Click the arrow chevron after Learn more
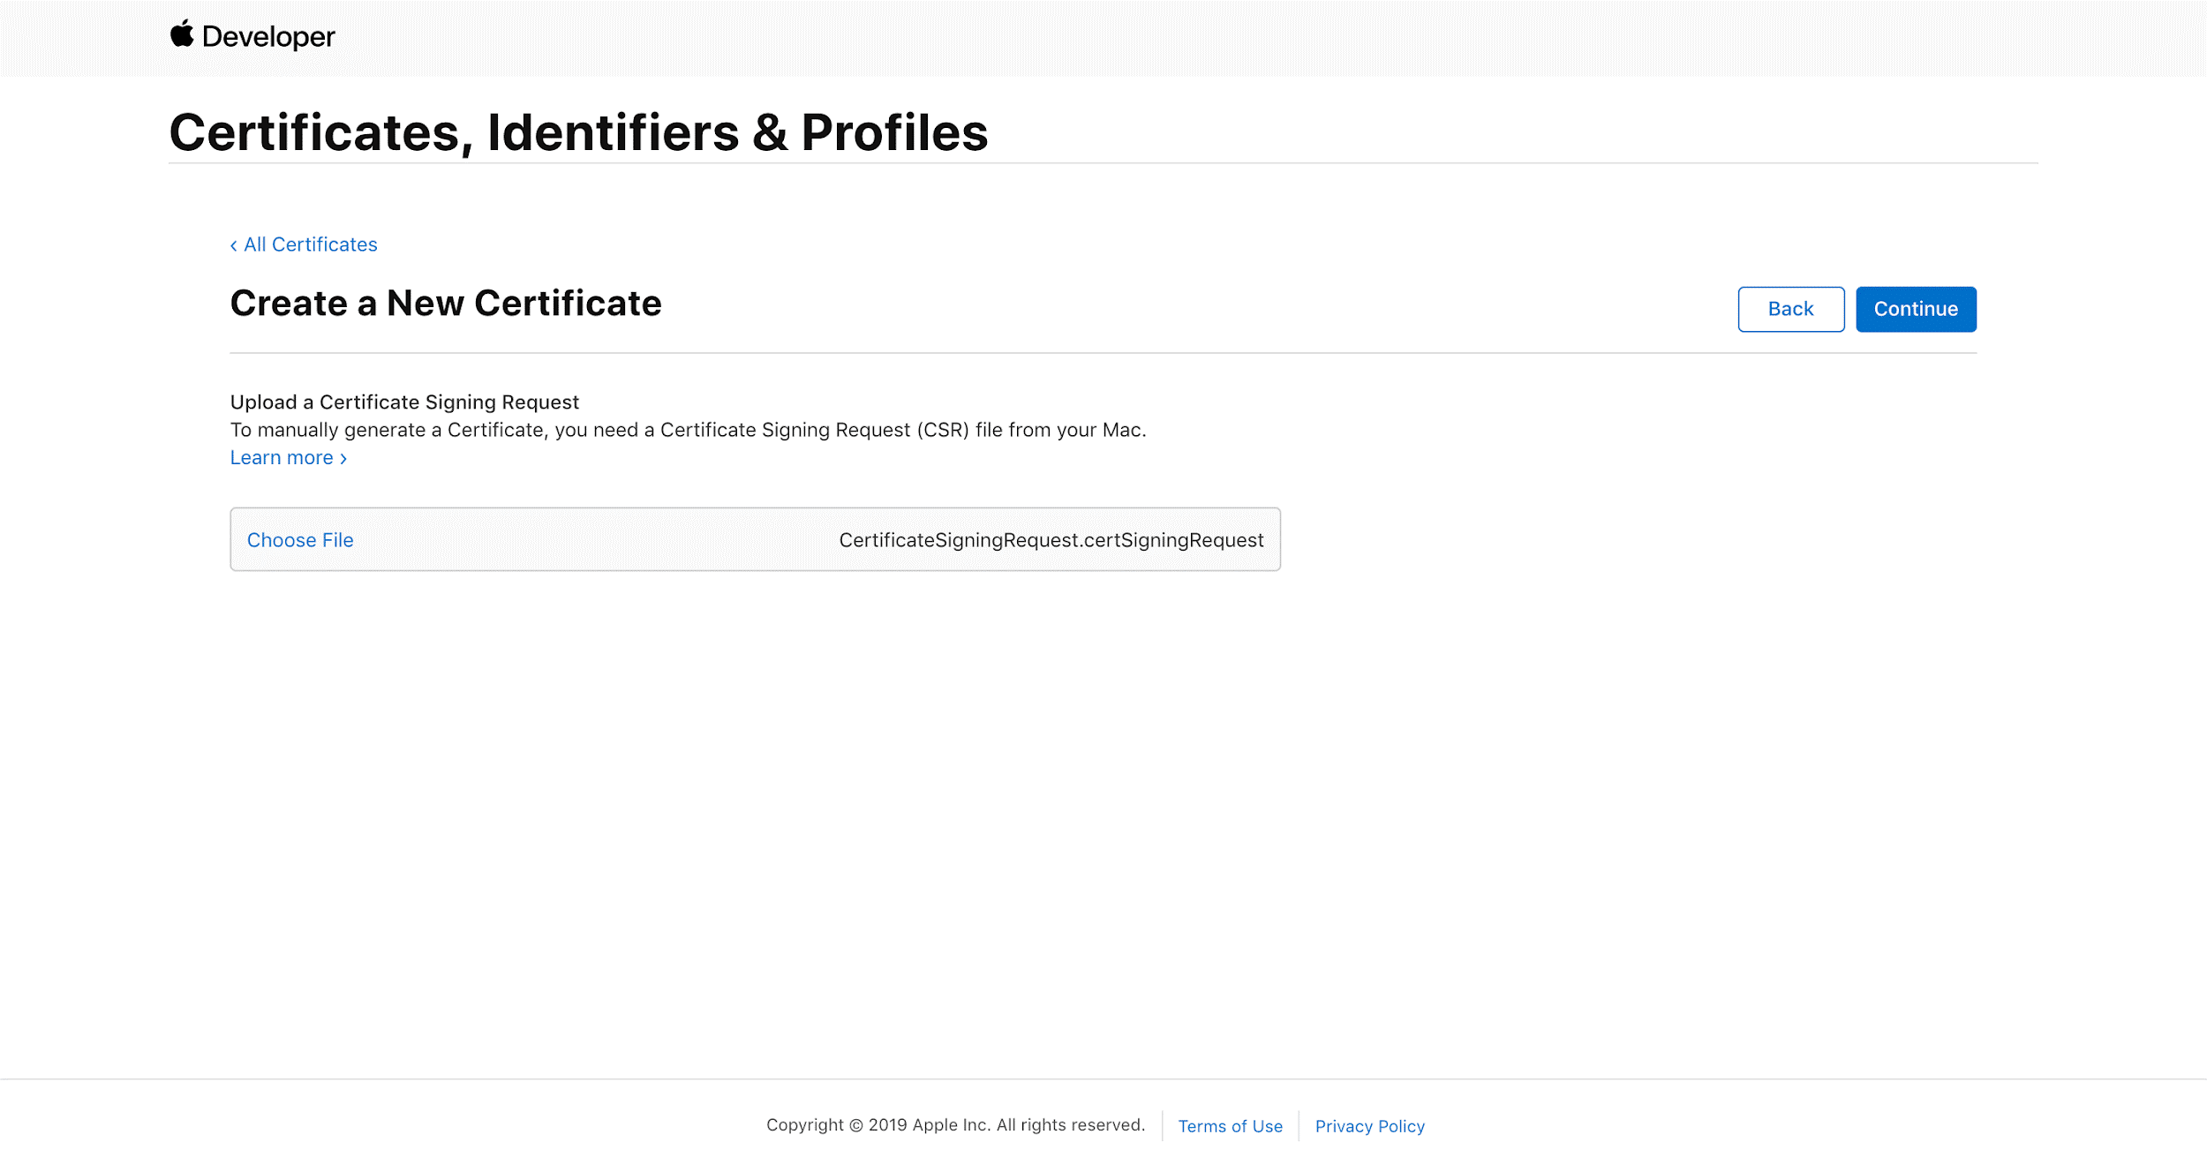This screenshot has height=1172, width=2207. coord(343,458)
